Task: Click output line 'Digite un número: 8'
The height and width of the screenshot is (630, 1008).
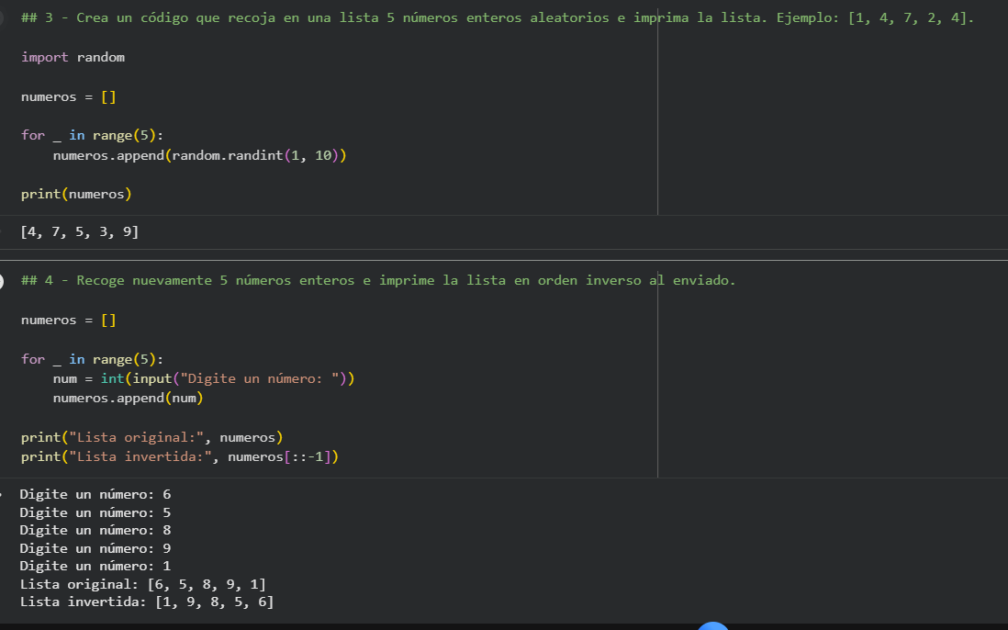Action: 95,530
